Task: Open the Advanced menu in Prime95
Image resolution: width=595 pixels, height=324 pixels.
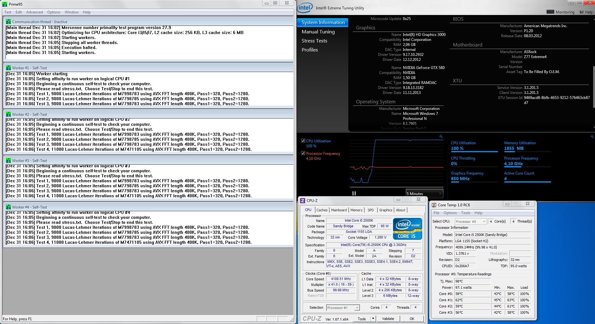Action: point(34,12)
